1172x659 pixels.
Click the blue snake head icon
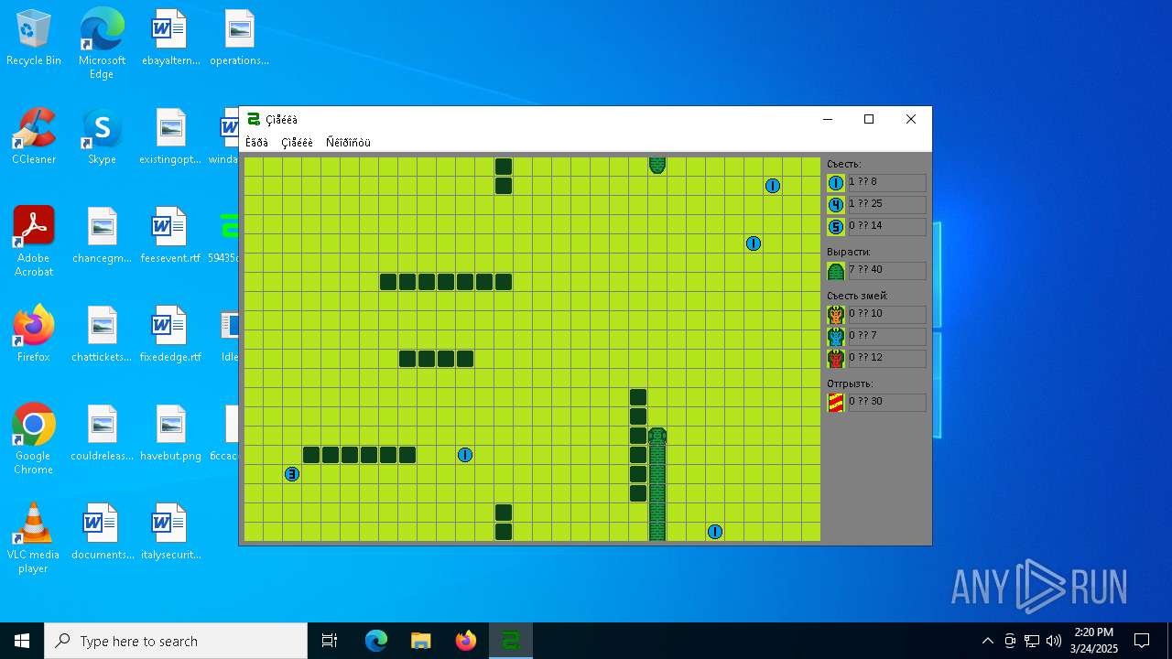point(836,337)
